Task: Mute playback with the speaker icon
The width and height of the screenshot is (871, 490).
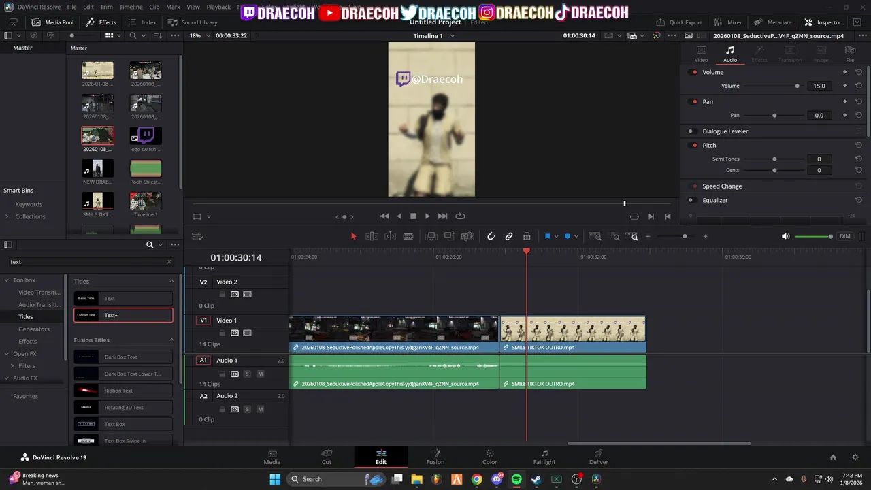Action: click(786, 236)
